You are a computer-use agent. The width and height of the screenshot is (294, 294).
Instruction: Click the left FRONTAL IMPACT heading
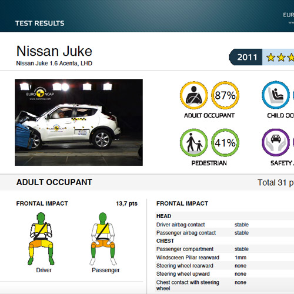pyautogui.click(x=42, y=203)
